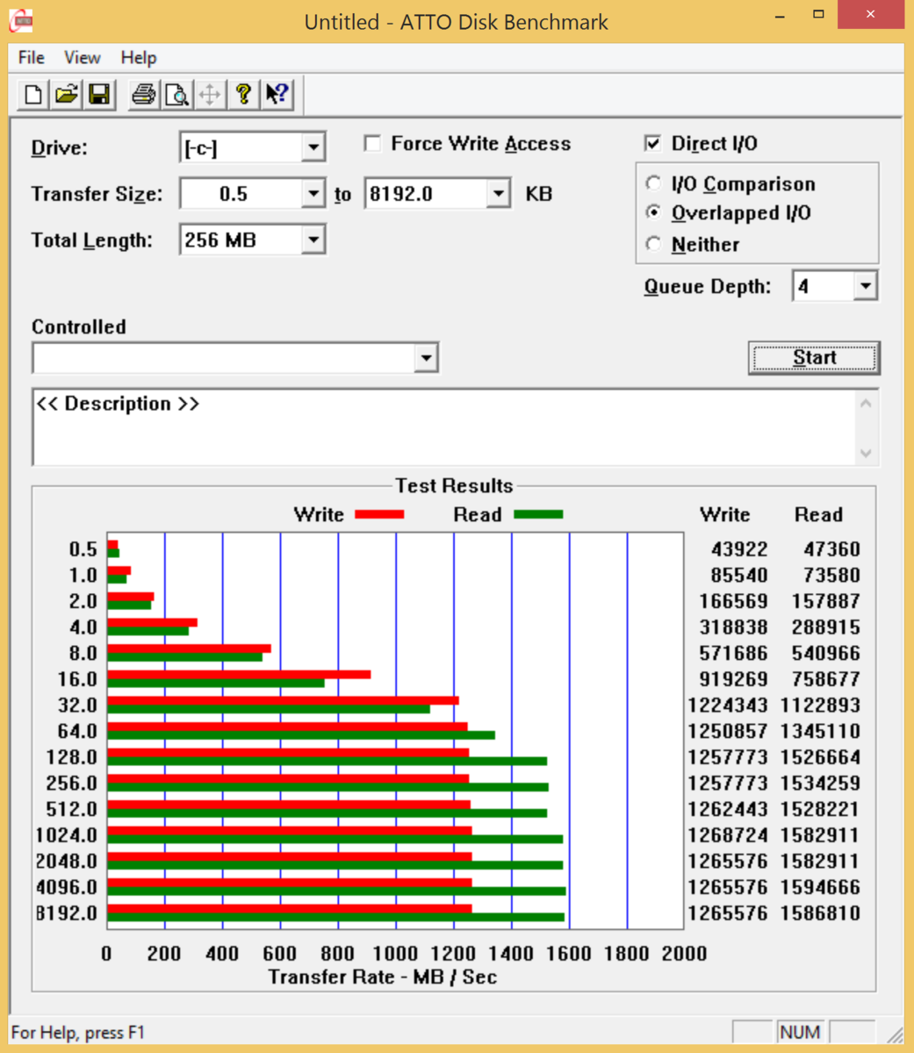The image size is (914, 1053).
Task: Click the Print toolbar icon
Action: click(x=143, y=94)
